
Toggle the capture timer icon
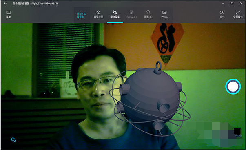click(x=13, y=139)
